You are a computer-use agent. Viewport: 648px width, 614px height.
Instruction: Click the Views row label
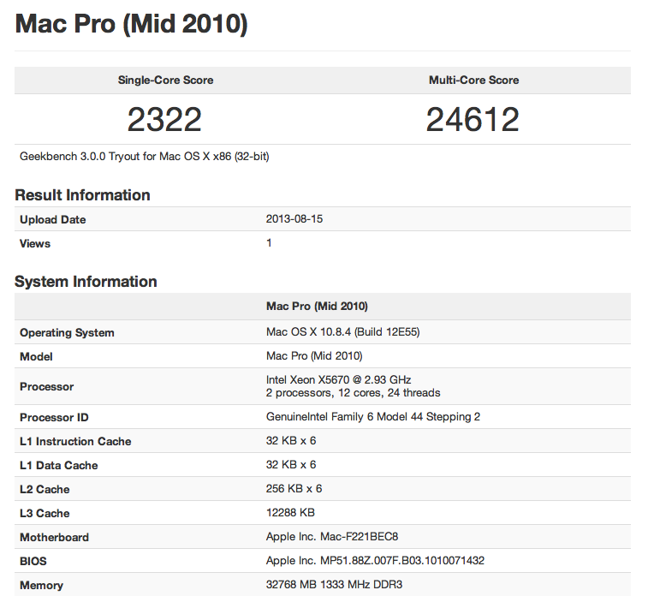(35, 243)
